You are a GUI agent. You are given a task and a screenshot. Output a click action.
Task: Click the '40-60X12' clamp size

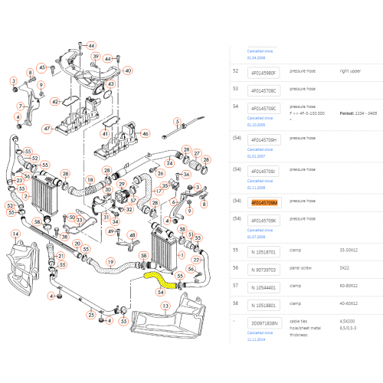click(x=349, y=303)
